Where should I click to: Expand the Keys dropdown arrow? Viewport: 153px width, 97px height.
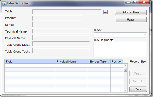pyautogui.click(x=145, y=35)
